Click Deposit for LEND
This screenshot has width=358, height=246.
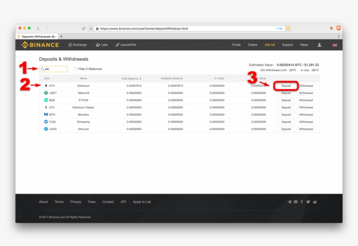pyautogui.click(x=286, y=129)
